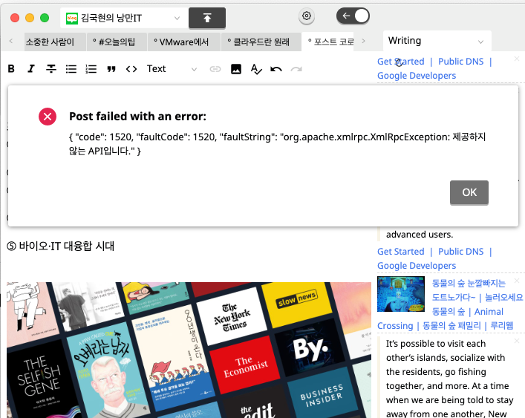Apply strikethrough formatting
Viewport: 525px width, 418px height.
(x=51, y=69)
